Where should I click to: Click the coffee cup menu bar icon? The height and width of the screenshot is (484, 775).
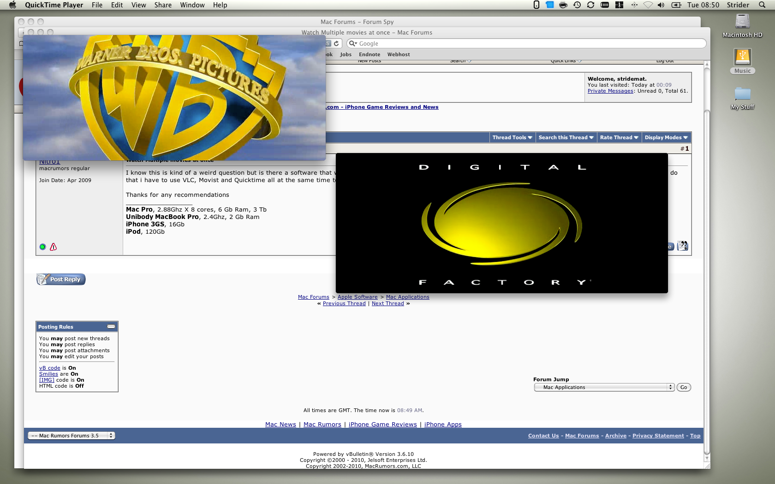pyautogui.click(x=563, y=5)
